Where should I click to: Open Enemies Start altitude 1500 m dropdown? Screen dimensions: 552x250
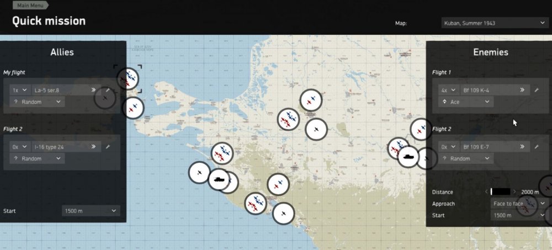click(x=518, y=215)
